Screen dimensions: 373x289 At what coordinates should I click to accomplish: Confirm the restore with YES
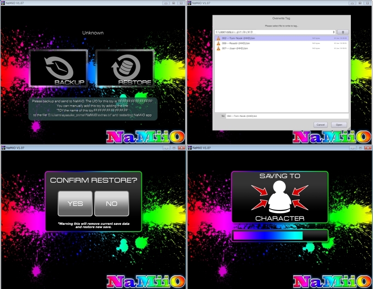click(x=75, y=204)
